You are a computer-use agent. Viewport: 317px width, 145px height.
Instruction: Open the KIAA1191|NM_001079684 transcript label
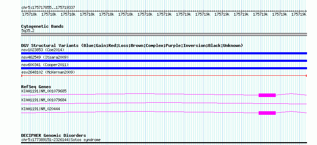pyautogui.click(x=44, y=100)
